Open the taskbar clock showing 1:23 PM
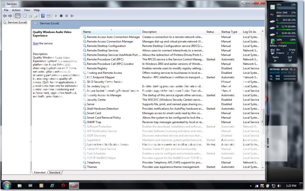 (x=291, y=186)
